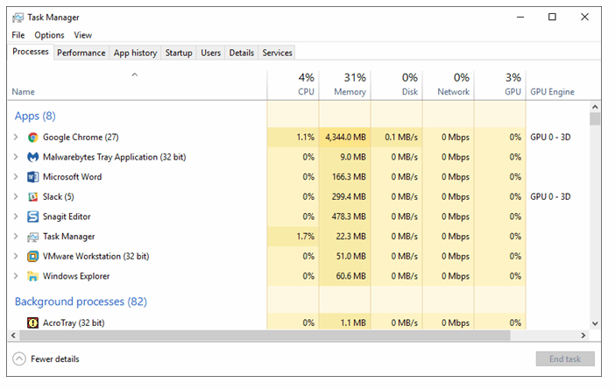Viewport: 615px width, 390px height.
Task: Click the Windows Explorer folder icon
Action: tap(33, 276)
